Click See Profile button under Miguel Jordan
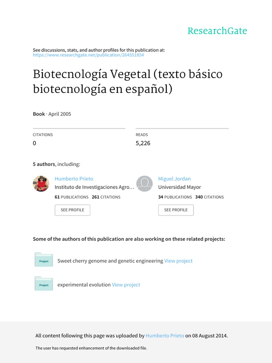272x363 pixels. [176, 210]
